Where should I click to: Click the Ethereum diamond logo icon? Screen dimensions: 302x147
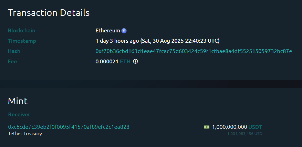(x=124, y=31)
